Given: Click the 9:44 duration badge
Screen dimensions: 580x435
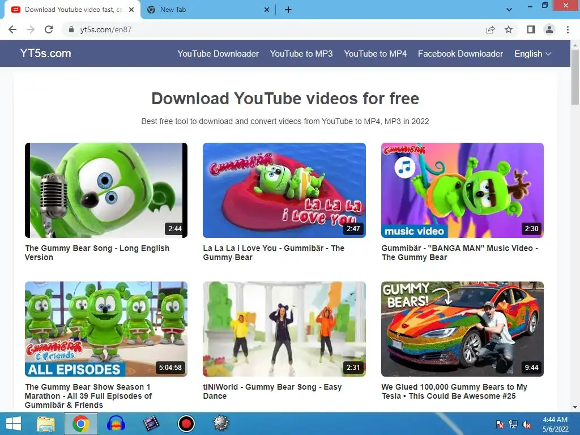Looking at the screenshot, I should (531, 367).
